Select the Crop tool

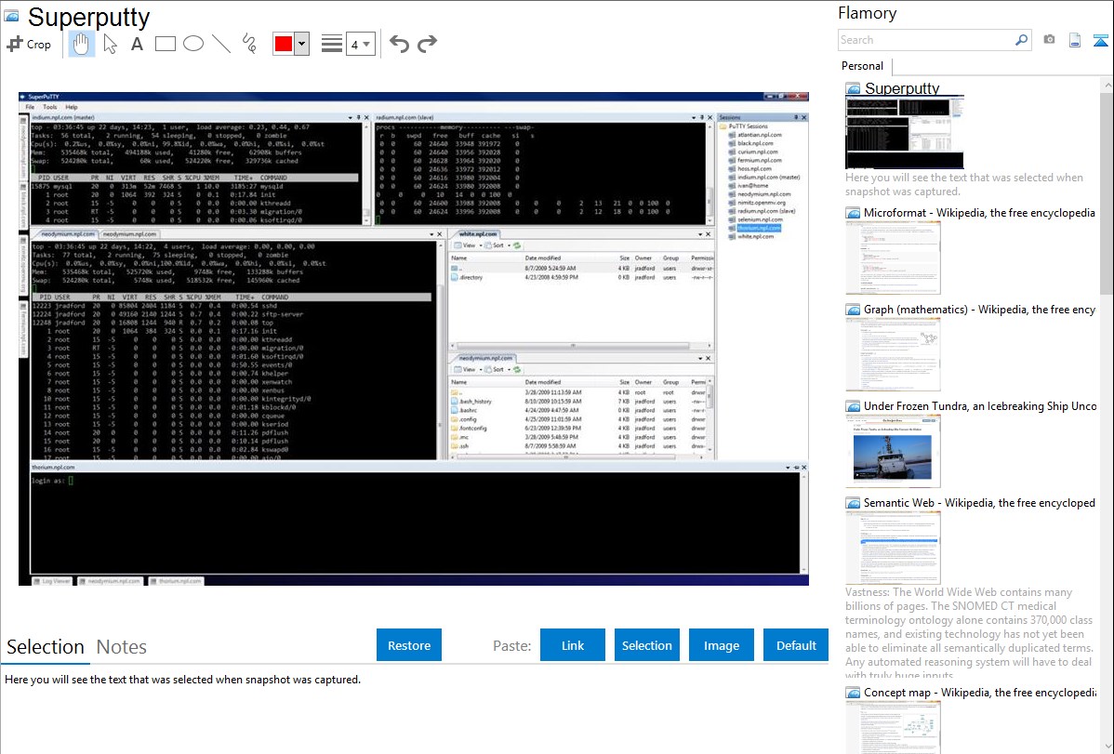29,44
